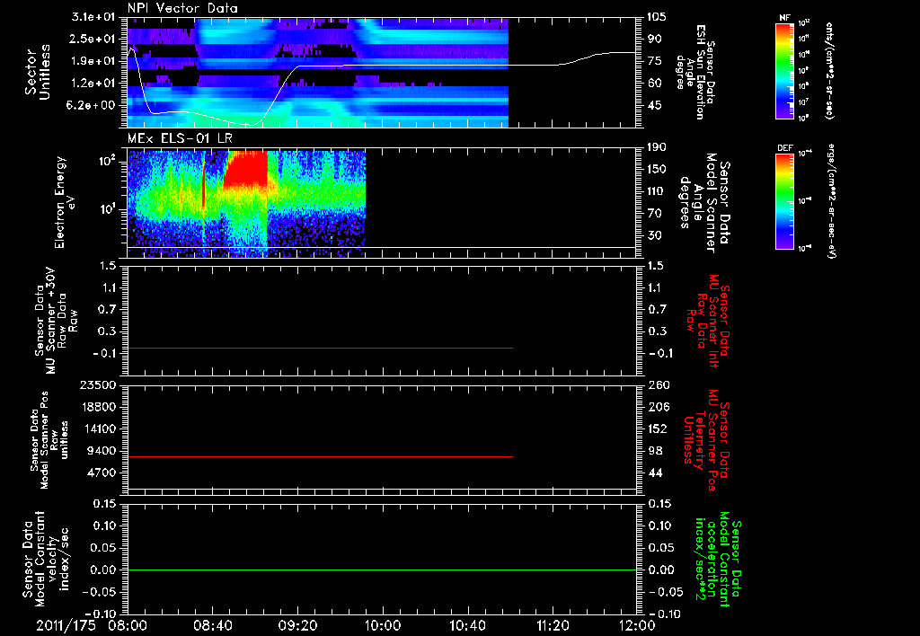Click the 'ESH Sun Elevation Angle' axis title

pos(696,72)
